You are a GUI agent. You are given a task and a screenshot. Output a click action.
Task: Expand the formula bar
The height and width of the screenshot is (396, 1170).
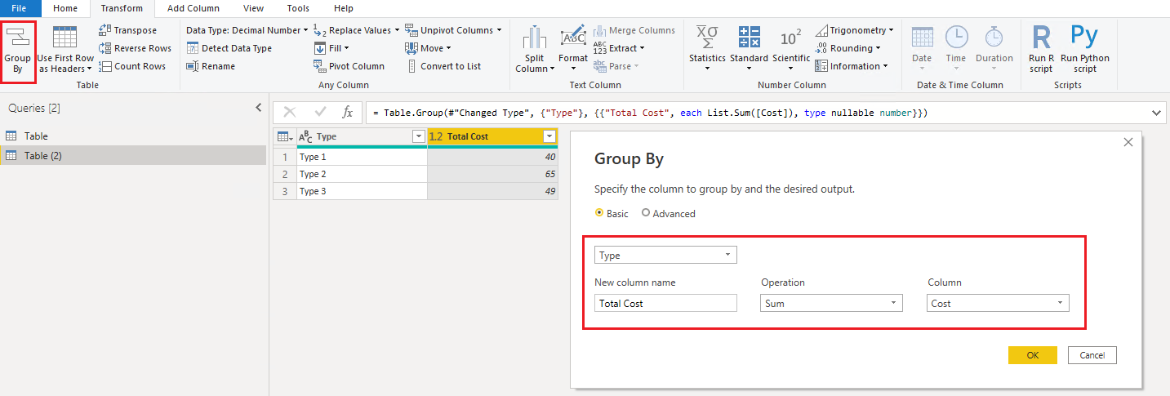[1157, 113]
